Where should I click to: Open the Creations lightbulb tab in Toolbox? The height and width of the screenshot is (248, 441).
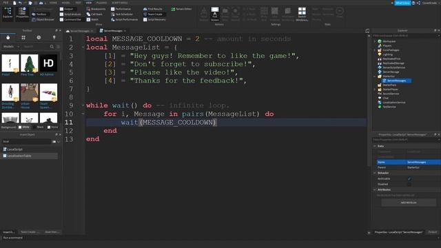[54, 37]
